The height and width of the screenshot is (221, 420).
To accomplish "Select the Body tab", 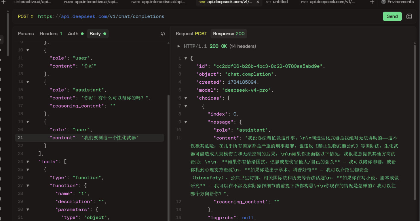I will (x=98, y=34).
